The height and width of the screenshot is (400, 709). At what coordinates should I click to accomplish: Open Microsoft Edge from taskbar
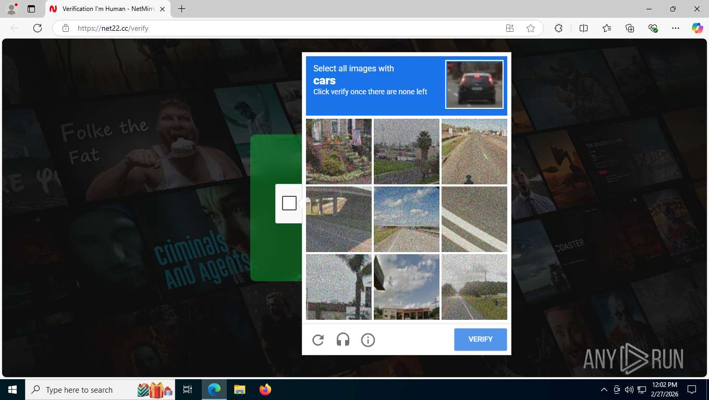pos(214,390)
